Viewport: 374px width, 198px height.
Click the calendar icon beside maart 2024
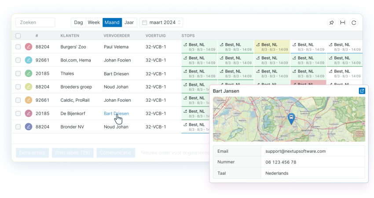(x=145, y=23)
